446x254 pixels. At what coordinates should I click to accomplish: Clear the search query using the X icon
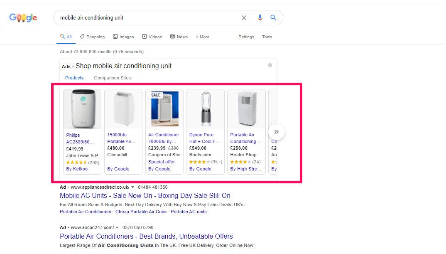244,17
